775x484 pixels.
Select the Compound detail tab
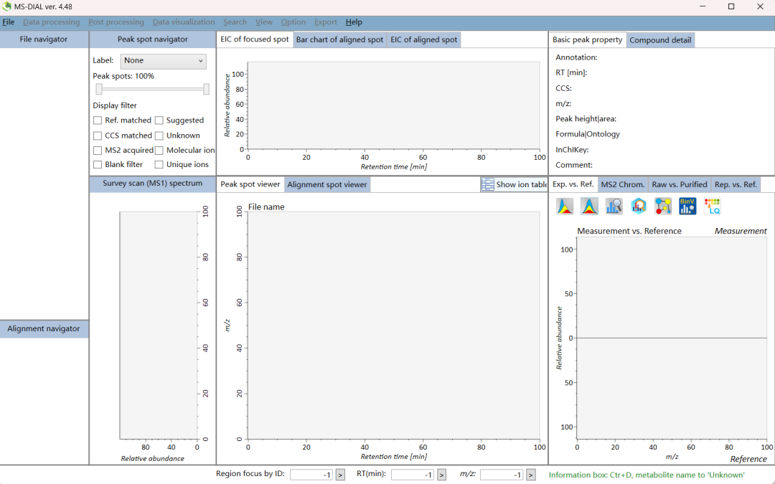[660, 40]
